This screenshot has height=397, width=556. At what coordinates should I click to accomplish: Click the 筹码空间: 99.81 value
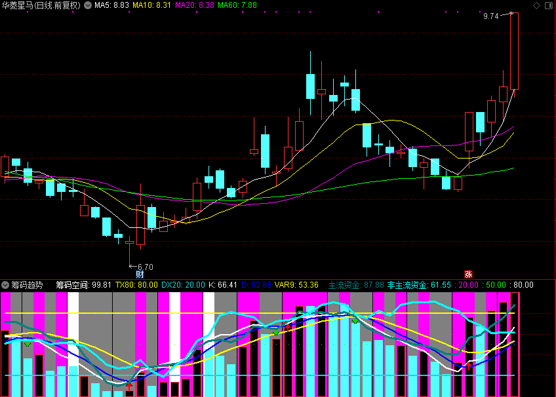coord(83,285)
